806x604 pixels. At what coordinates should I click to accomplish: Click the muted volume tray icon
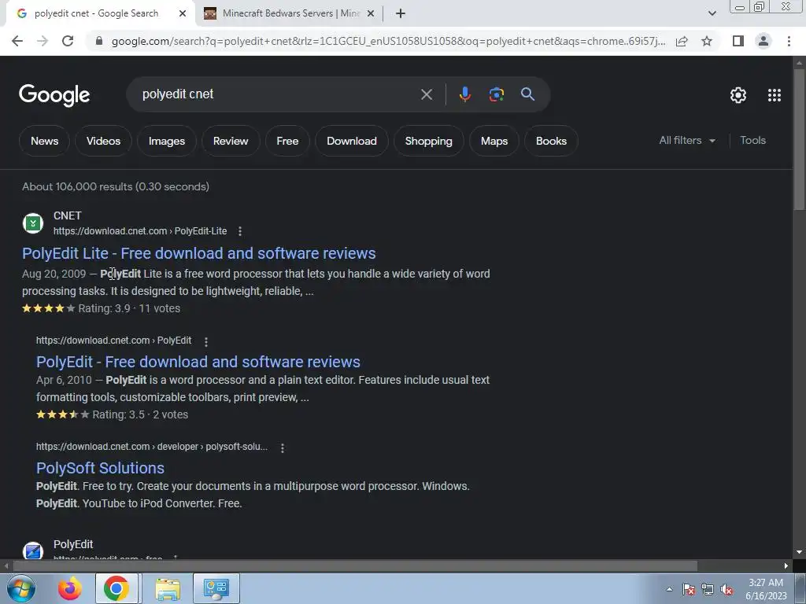[727, 590]
